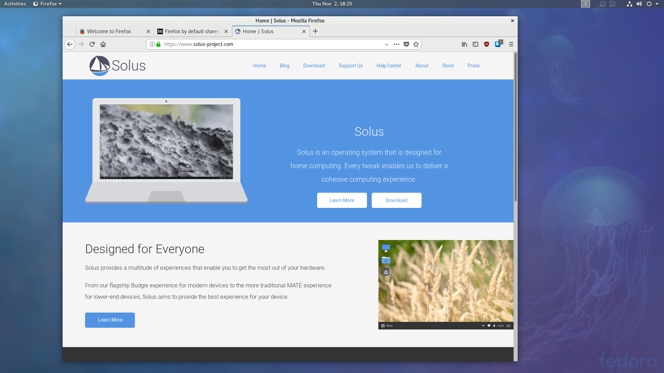The width and height of the screenshot is (664, 373).
Task: Open the clock and calendar panel
Action: point(332,4)
